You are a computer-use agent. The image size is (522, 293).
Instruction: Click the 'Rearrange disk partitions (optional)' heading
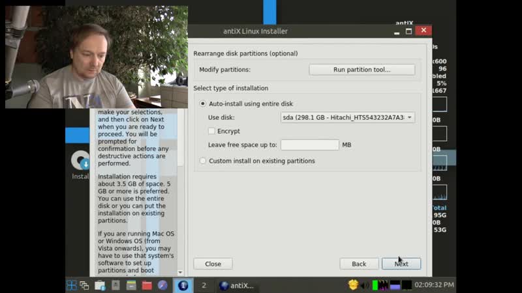tap(246, 53)
